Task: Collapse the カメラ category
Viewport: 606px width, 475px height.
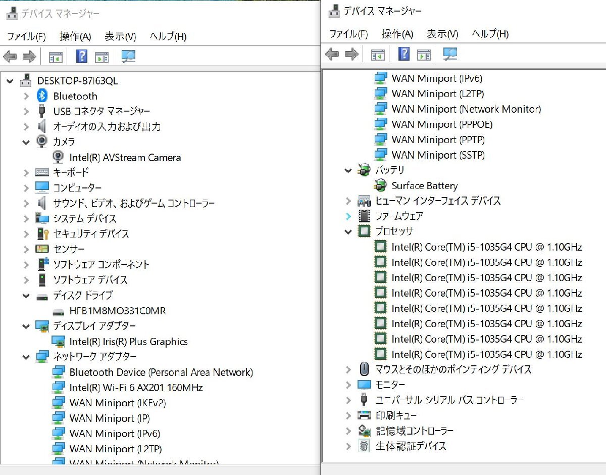Action: click(x=26, y=142)
